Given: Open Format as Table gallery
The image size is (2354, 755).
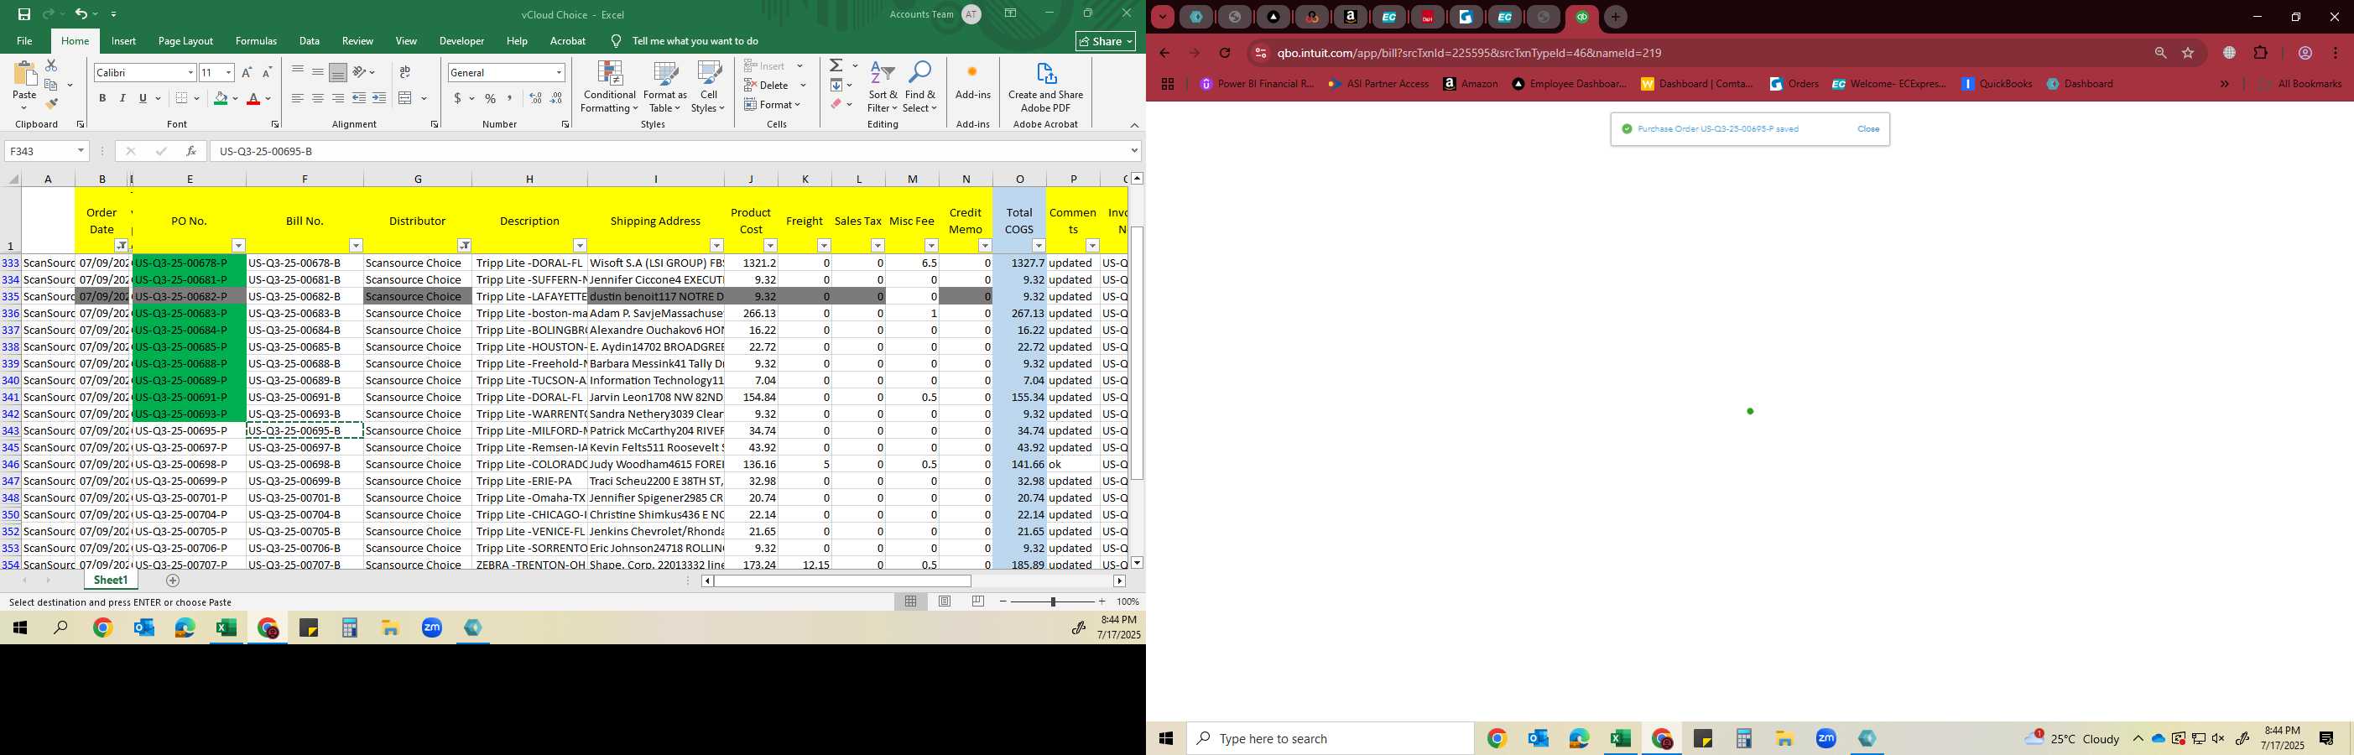Looking at the screenshot, I should tap(665, 87).
